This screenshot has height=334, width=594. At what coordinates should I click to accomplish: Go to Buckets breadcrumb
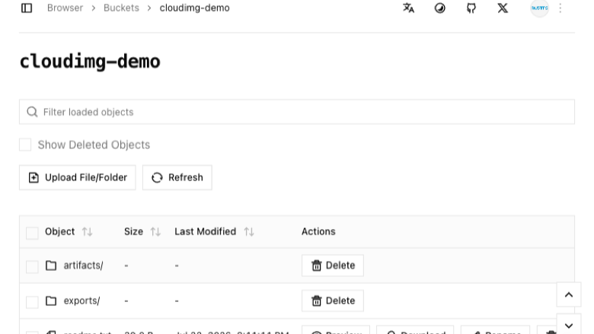121,8
